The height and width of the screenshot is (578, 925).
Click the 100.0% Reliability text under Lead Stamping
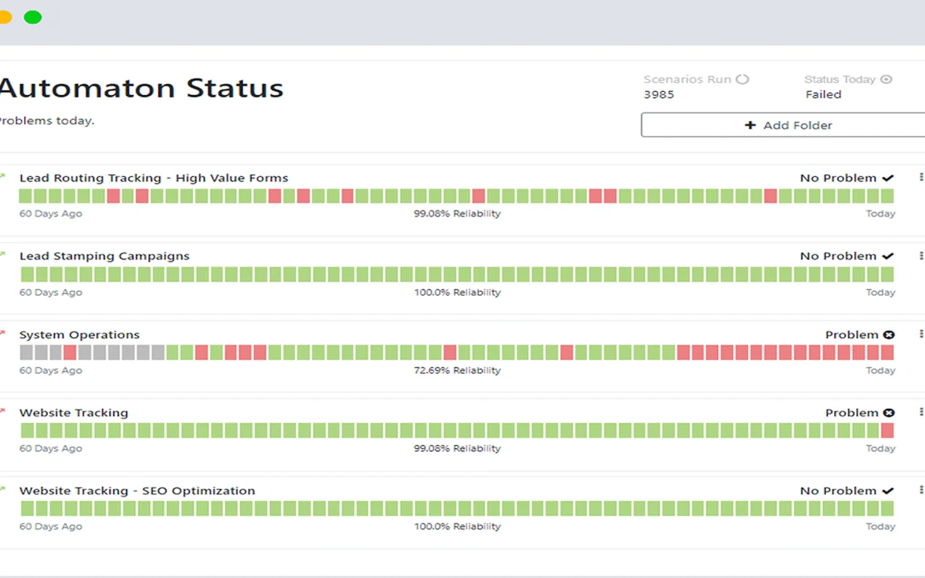pos(457,292)
